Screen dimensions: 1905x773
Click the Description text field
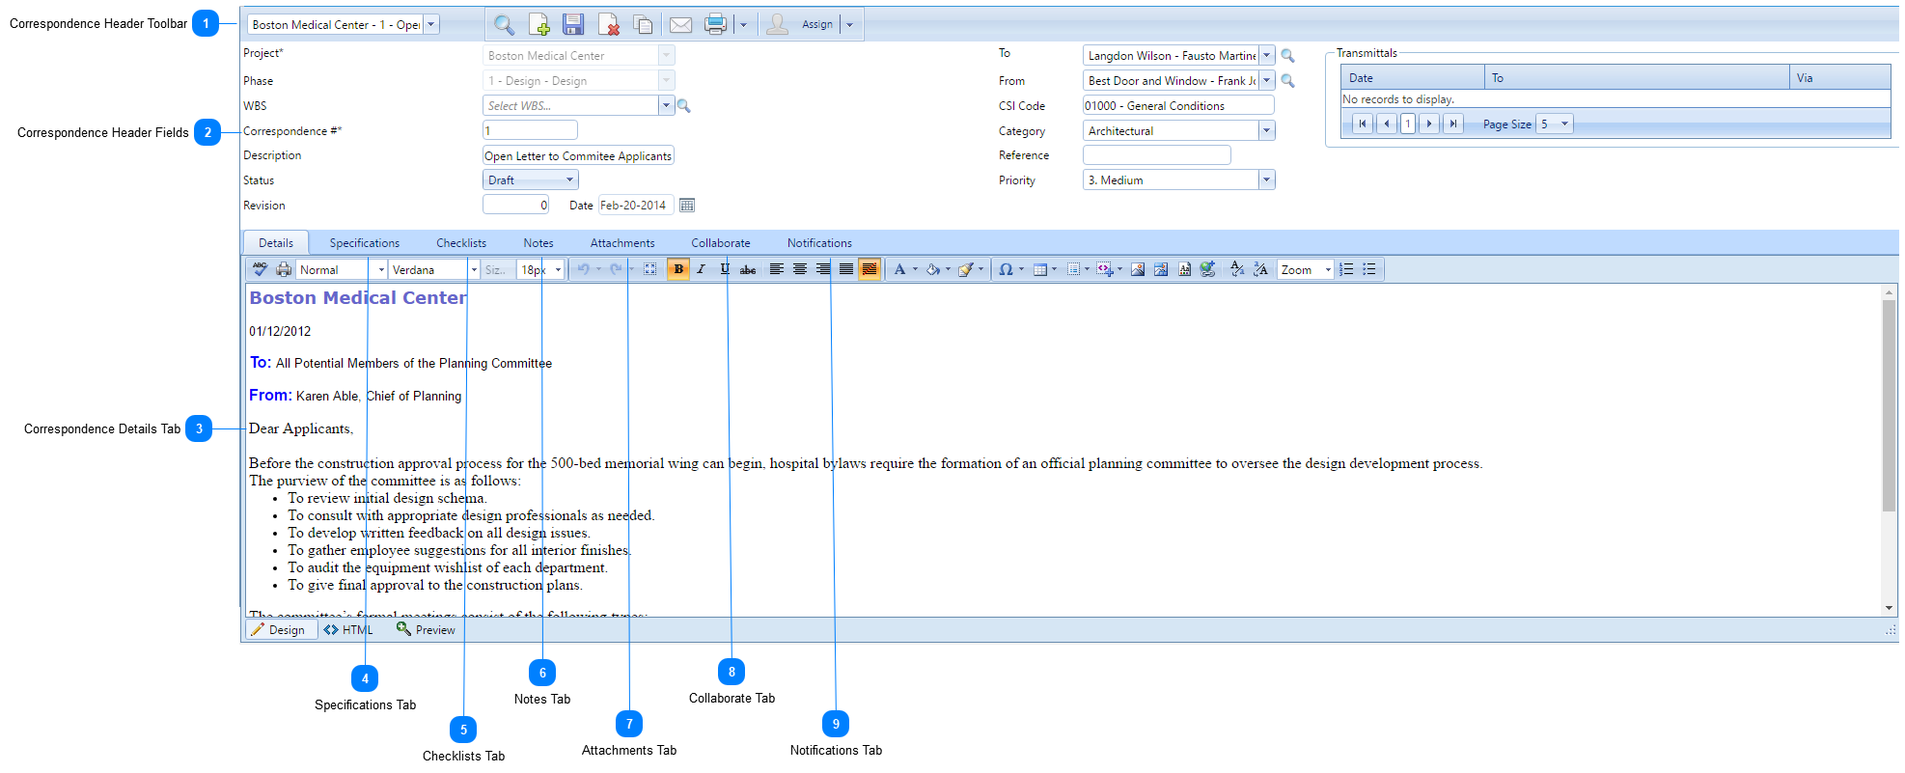coord(578,155)
